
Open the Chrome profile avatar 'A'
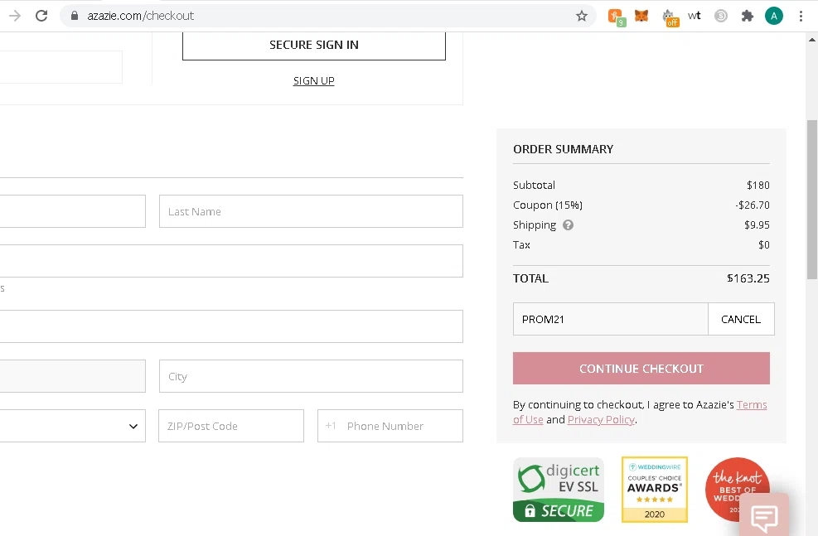point(773,16)
